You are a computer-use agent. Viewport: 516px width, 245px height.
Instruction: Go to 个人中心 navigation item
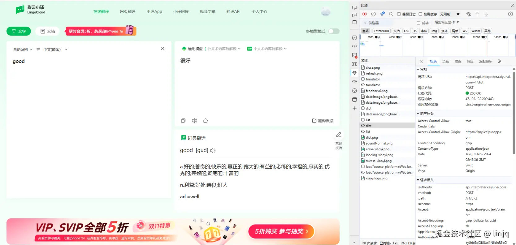coord(259,11)
